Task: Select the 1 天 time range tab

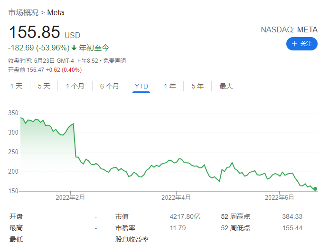Action: (x=16, y=86)
